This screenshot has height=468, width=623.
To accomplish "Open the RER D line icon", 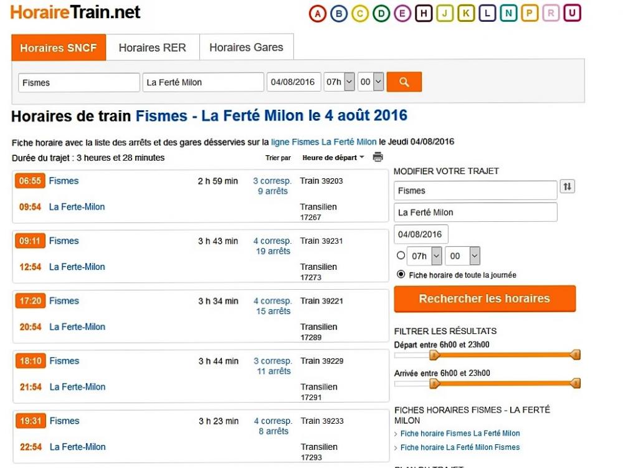I will [x=381, y=14].
